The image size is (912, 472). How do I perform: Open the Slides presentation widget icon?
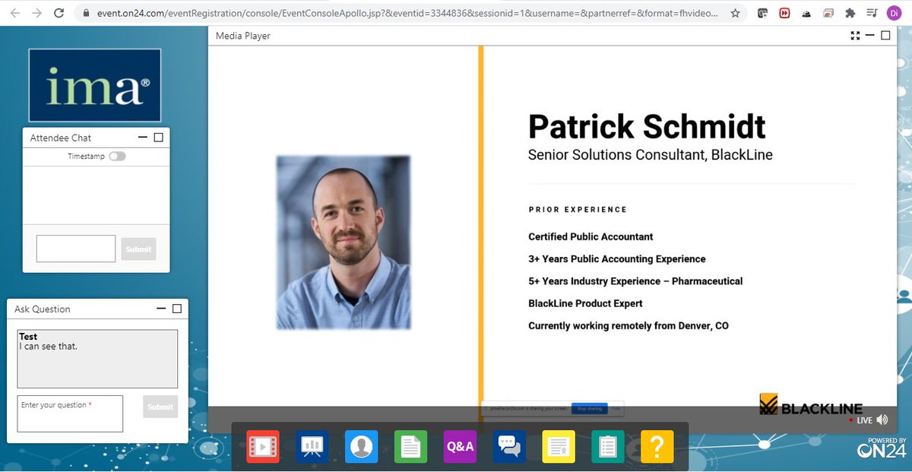click(312, 447)
